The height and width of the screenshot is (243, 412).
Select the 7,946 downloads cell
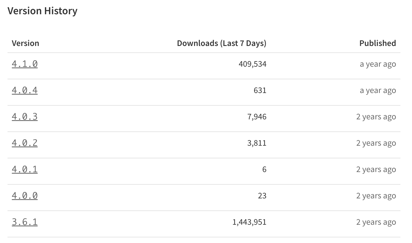(257, 117)
